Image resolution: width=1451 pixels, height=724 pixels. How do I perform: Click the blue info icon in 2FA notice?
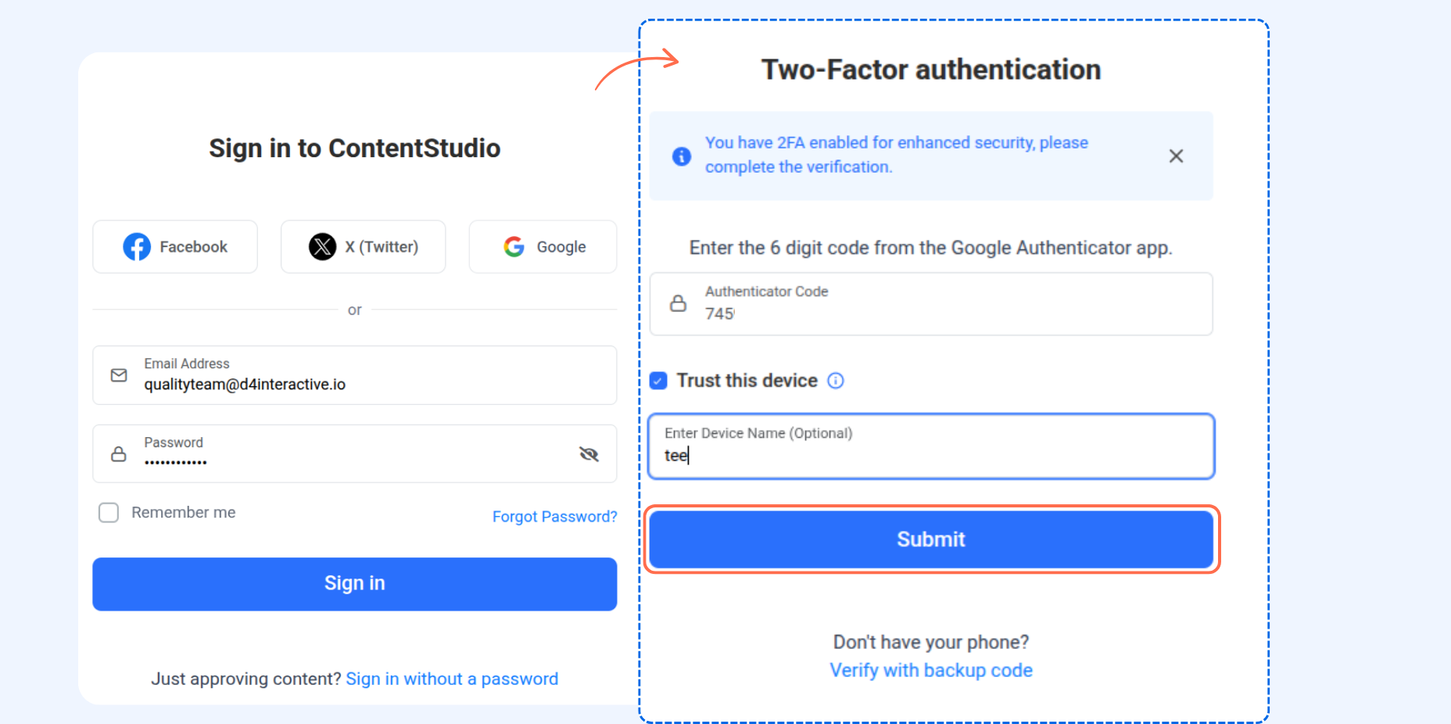(x=682, y=156)
